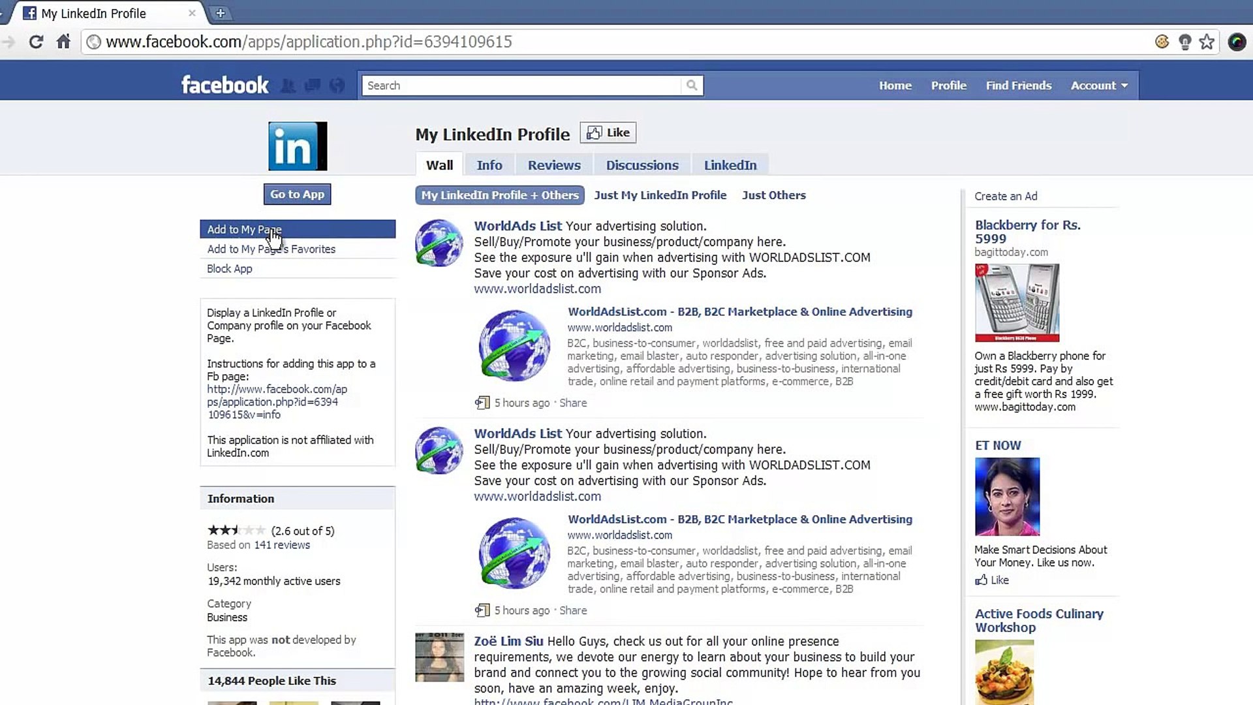Open Facebook messages icon

coord(313,86)
